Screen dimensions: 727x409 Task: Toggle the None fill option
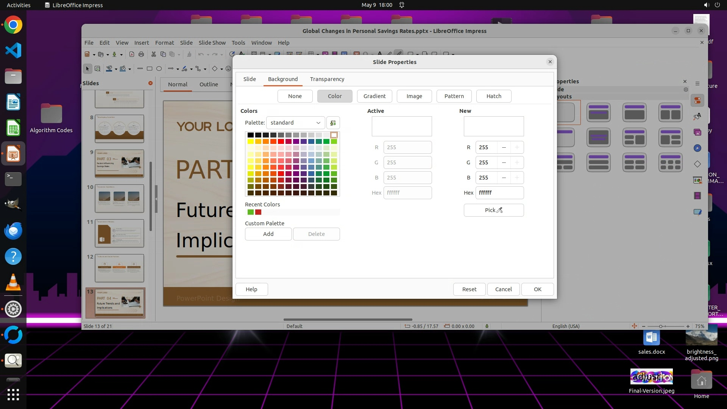295,96
